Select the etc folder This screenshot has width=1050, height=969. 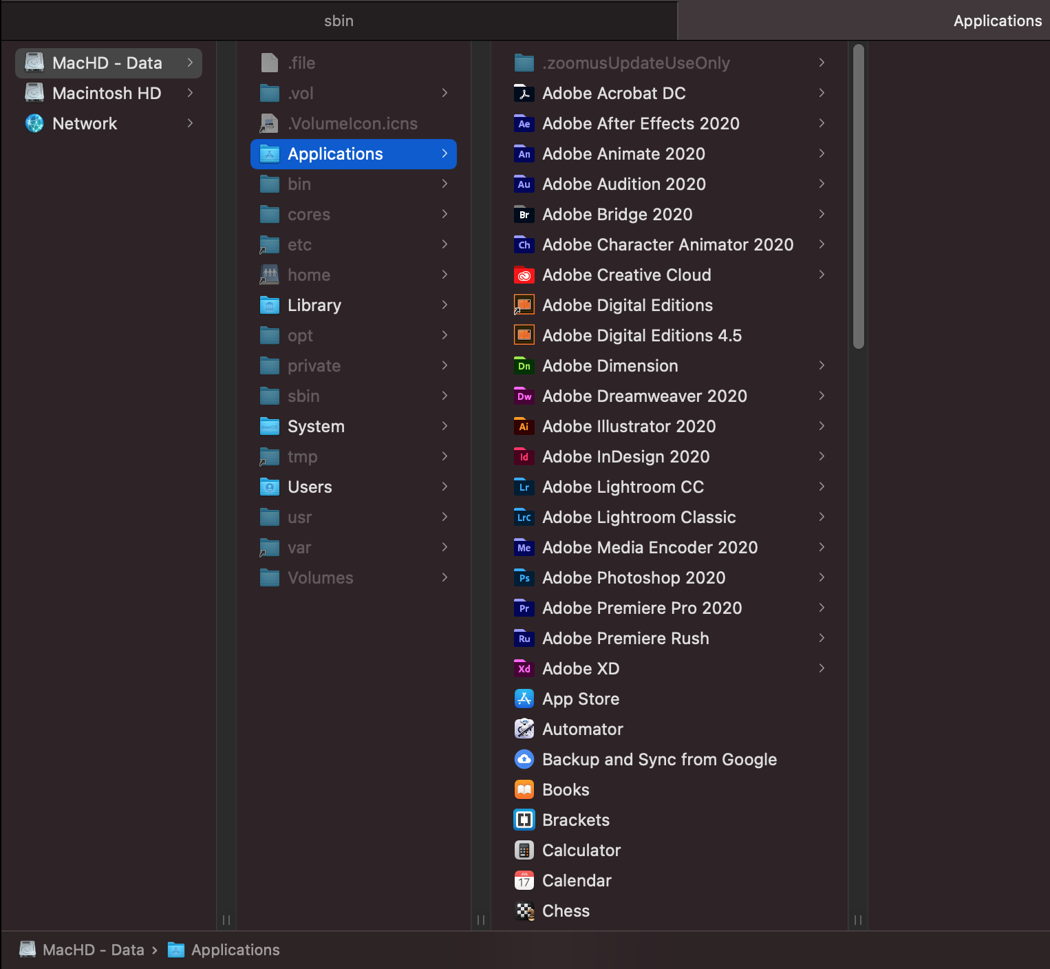[354, 244]
